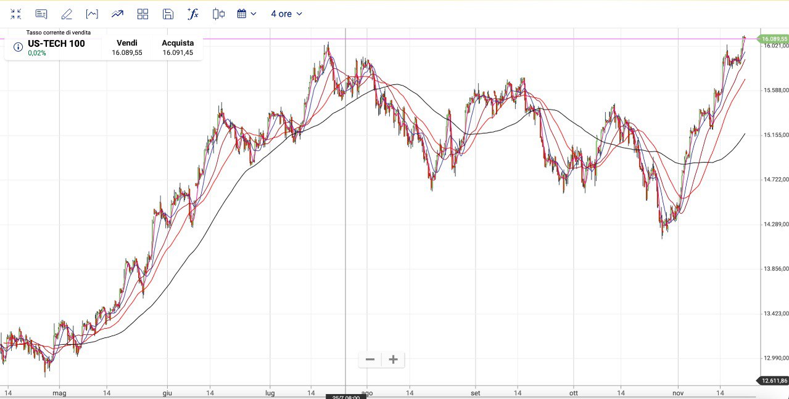Open the four-square grid layout icon
789x399 pixels.
[143, 14]
